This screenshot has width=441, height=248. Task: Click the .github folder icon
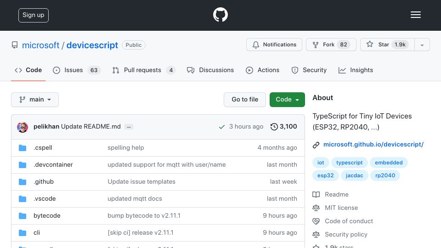pyautogui.click(x=23, y=182)
